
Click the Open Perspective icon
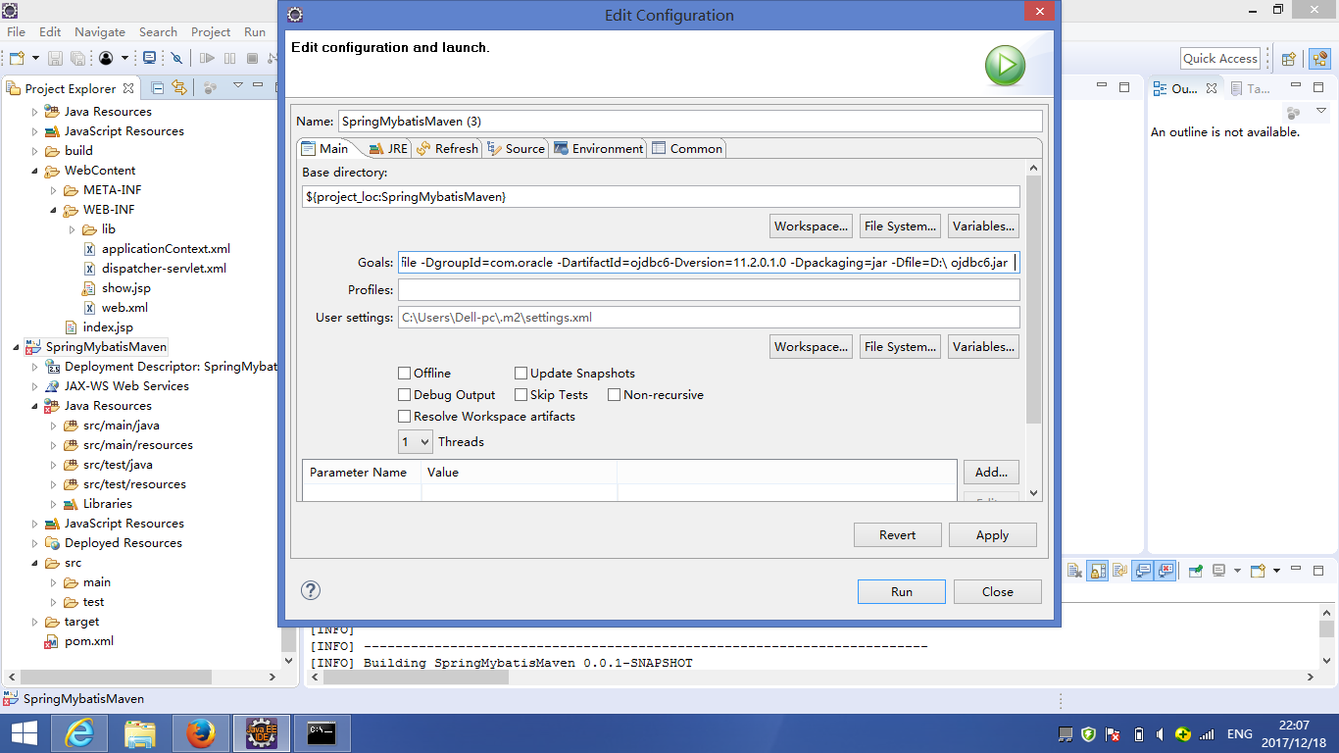coord(1289,59)
